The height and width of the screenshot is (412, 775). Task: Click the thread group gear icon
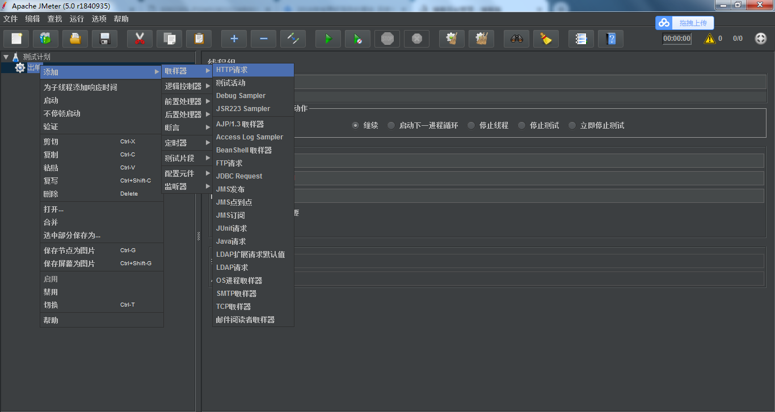(20, 68)
